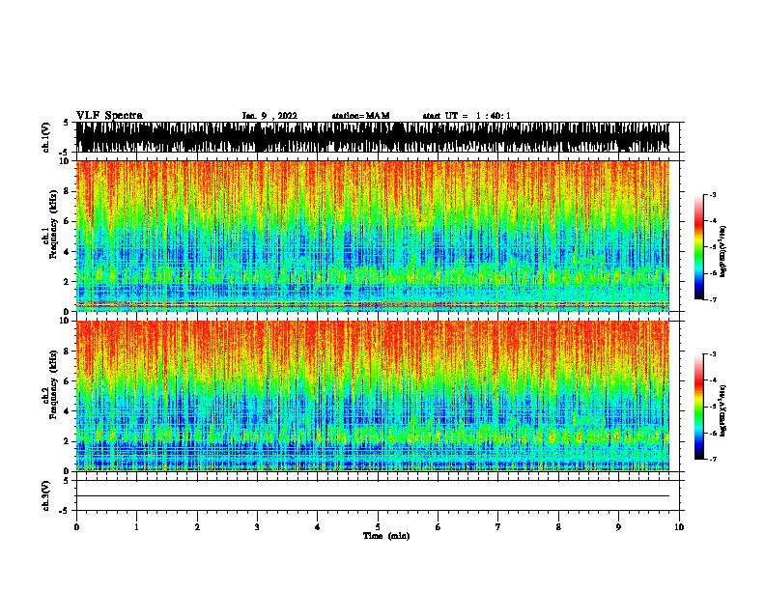This screenshot has height=591, width=765.
Task: Click the "6" kHz tick of ch.2 spectrogram
Action: (68, 381)
